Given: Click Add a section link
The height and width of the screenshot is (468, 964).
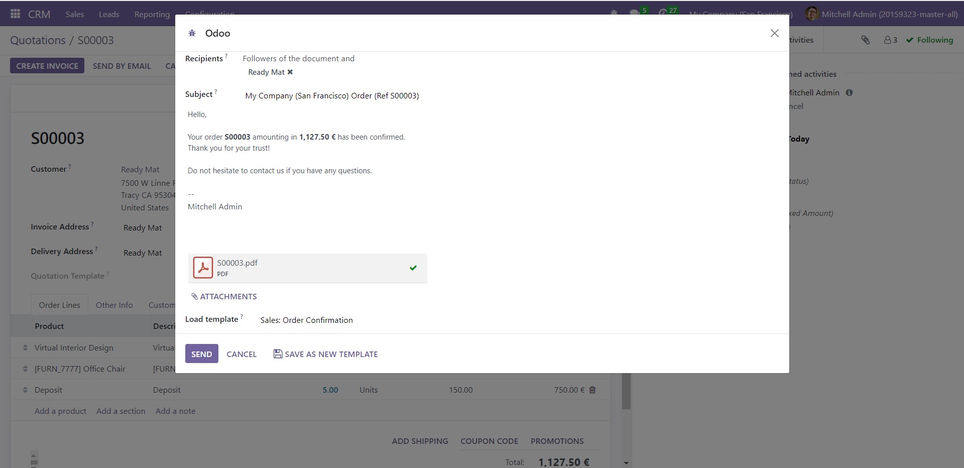Looking at the screenshot, I should 120,411.
